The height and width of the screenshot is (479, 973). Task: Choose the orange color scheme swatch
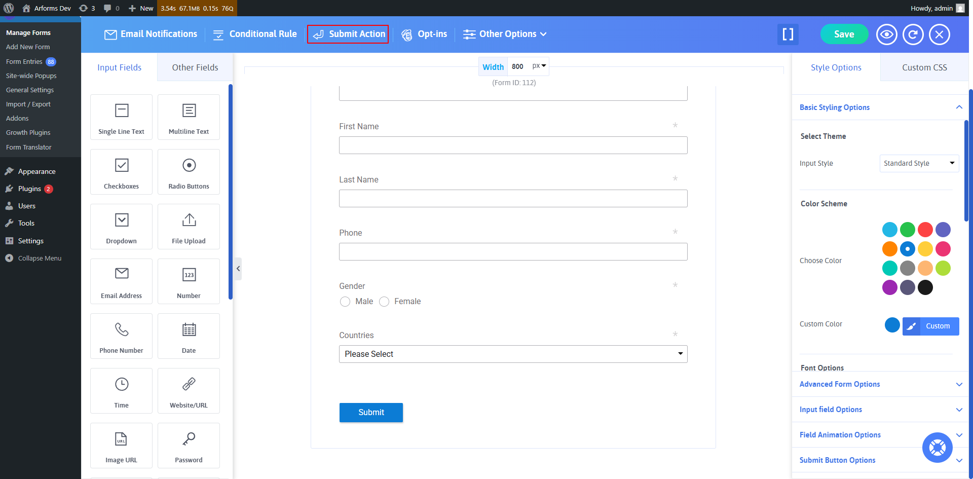pos(890,249)
